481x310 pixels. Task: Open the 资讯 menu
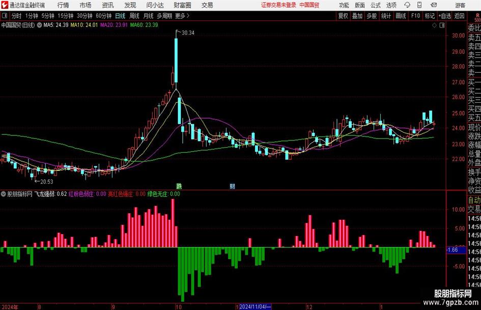pyautogui.click(x=108, y=5)
